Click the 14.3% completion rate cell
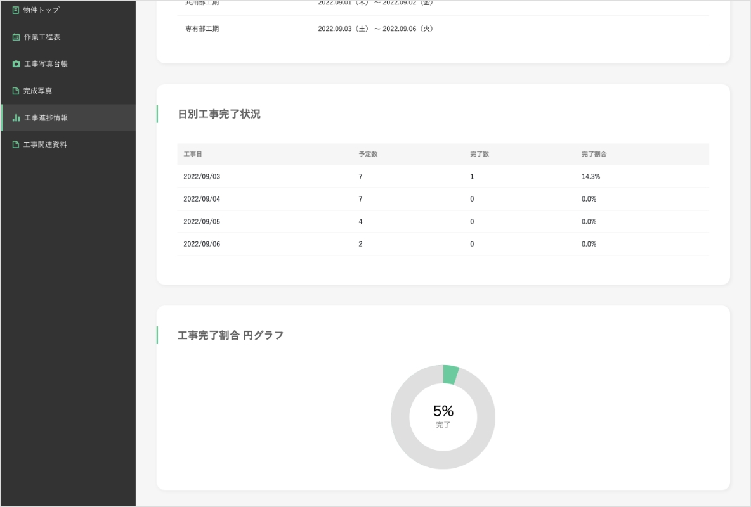This screenshot has height=507, width=751. [591, 177]
